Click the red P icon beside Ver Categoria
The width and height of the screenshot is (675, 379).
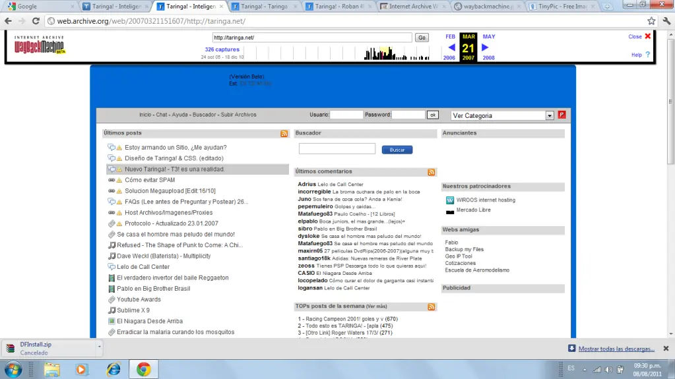pos(562,115)
